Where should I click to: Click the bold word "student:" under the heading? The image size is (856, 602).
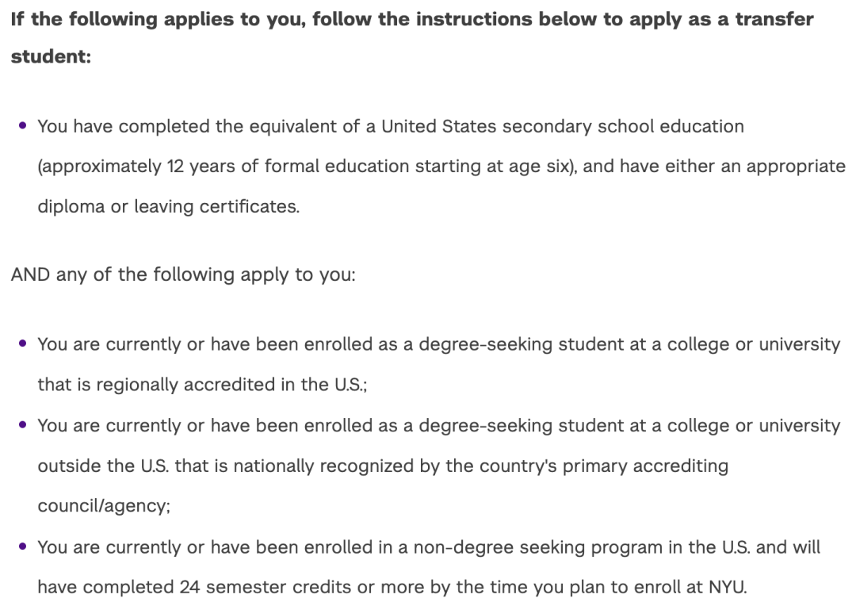click(52, 58)
